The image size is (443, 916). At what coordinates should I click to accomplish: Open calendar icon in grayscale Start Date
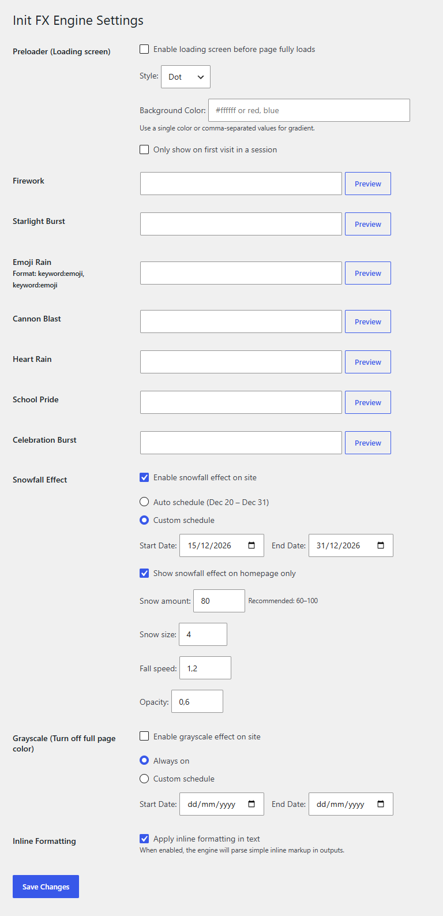[x=251, y=804]
